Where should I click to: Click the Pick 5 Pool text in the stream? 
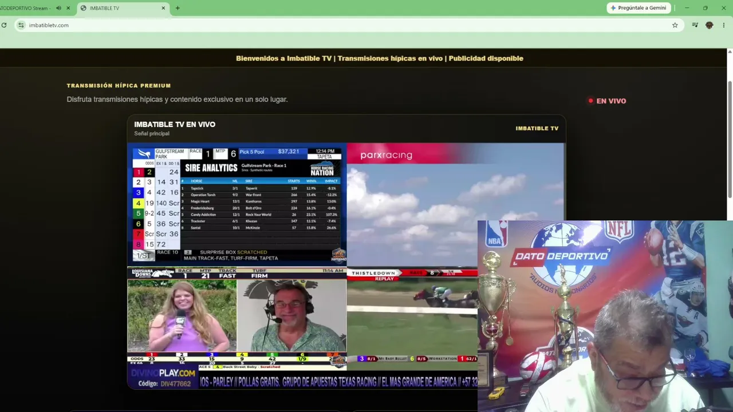click(x=252, y=152)
